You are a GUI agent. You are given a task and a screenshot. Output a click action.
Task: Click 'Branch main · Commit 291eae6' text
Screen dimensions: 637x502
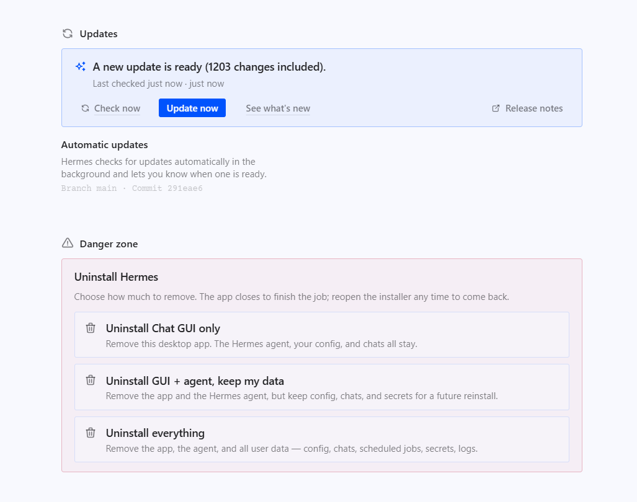point(131,188)
